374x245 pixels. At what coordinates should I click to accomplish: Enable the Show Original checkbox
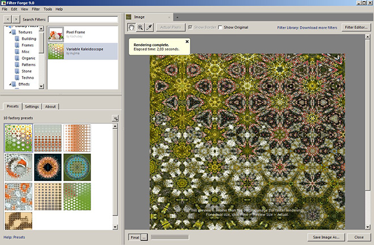(x=220, y=27)
